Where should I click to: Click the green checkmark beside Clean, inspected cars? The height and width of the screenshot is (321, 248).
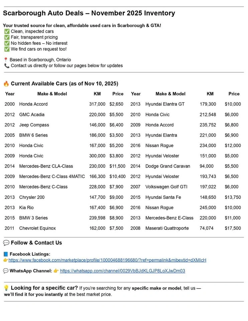[7, 31]
